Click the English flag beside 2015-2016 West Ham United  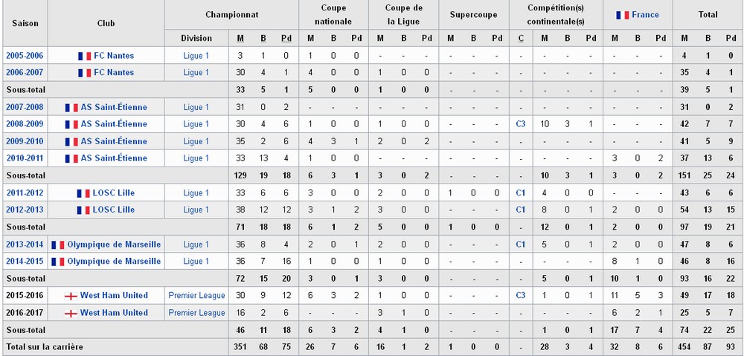pos(71,296)
